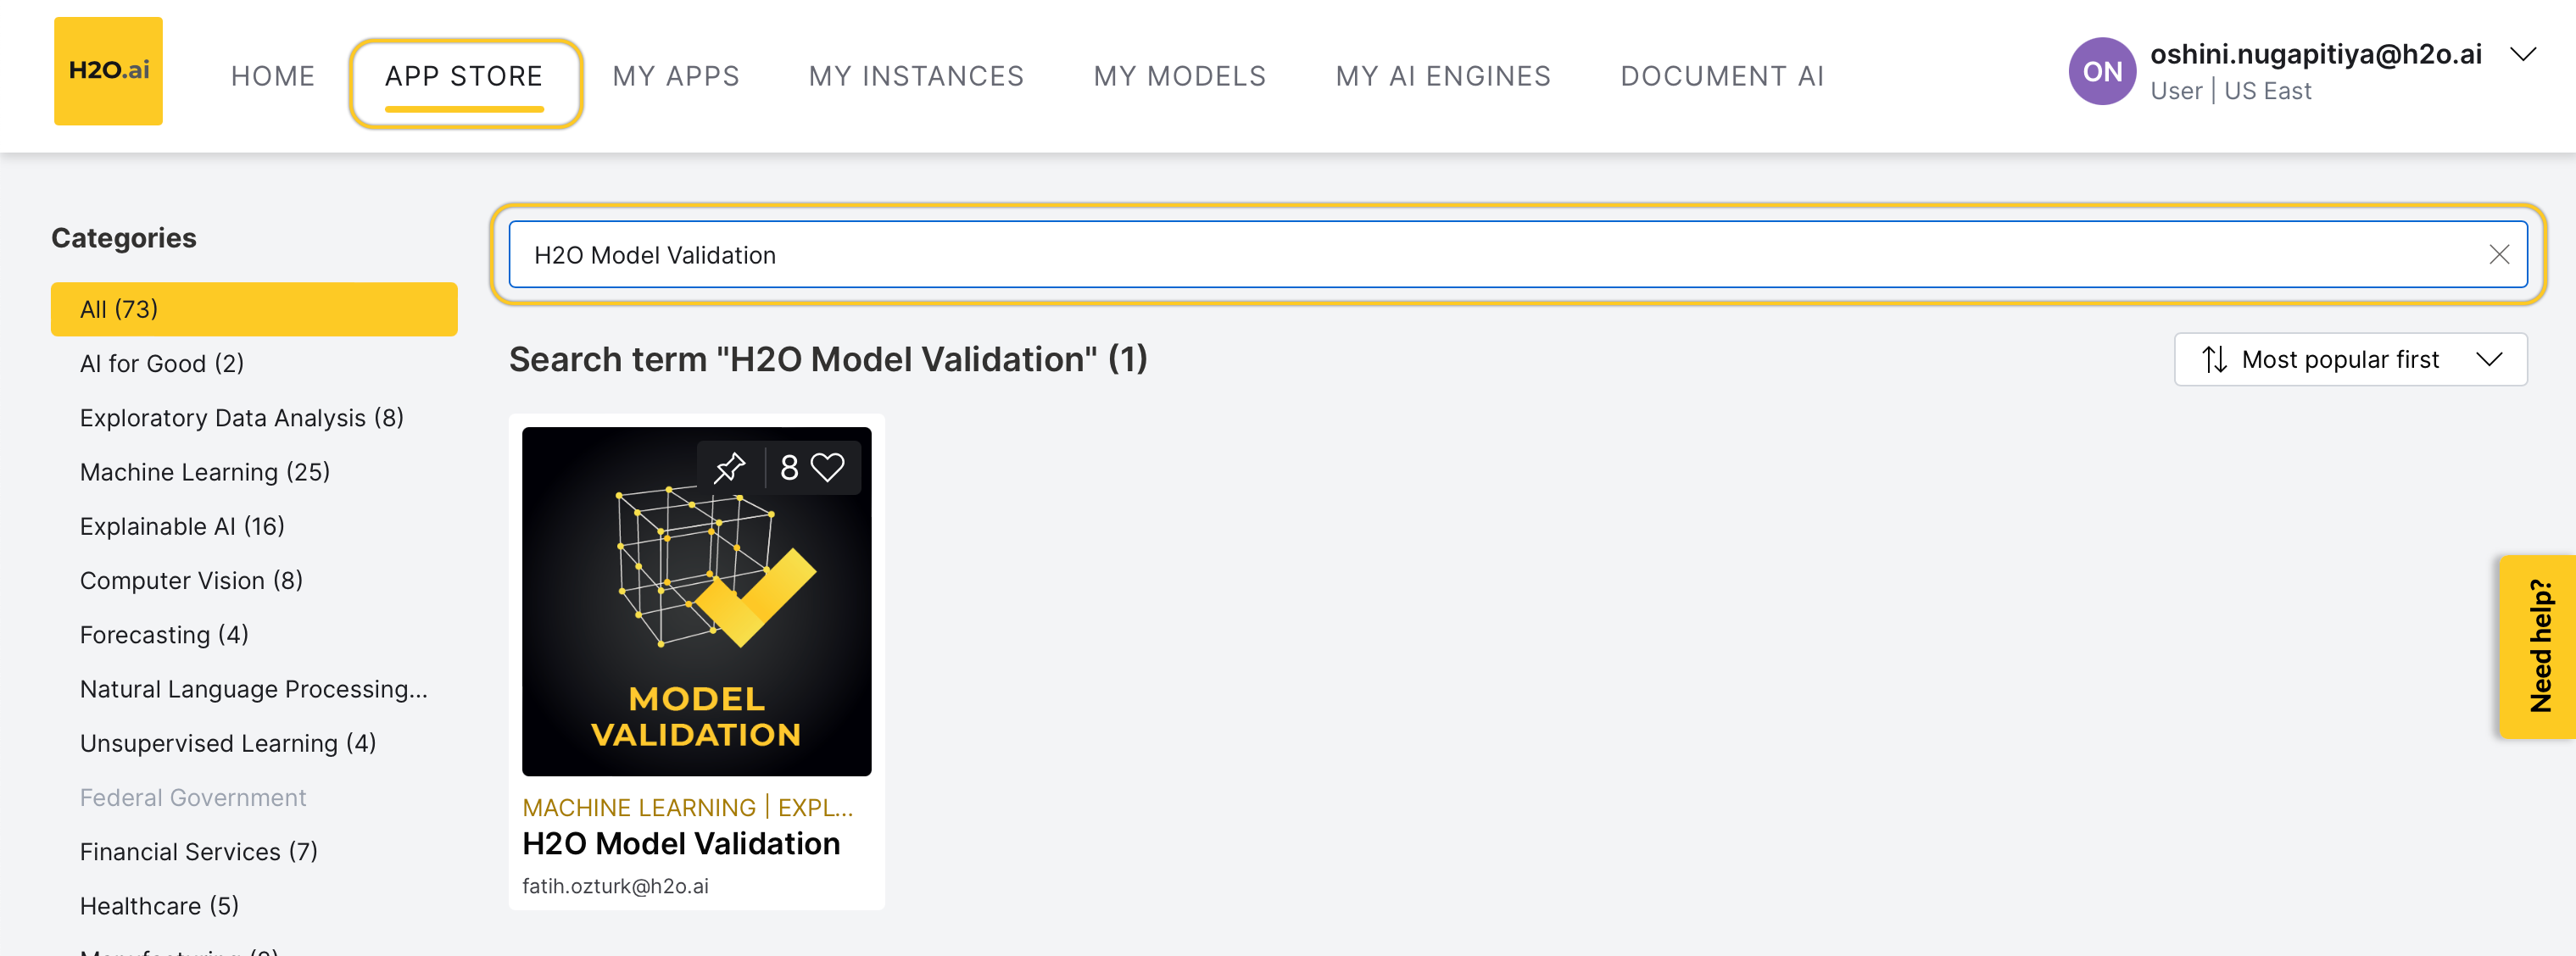The height and width of the screenshot is (956, 2576).
Task: Click the H2O Model Validation title link
Action: tap(681, 844)
